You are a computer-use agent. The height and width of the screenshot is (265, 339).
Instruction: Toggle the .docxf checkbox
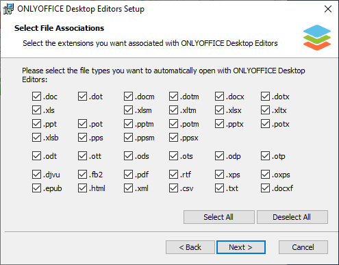[265, 188]
